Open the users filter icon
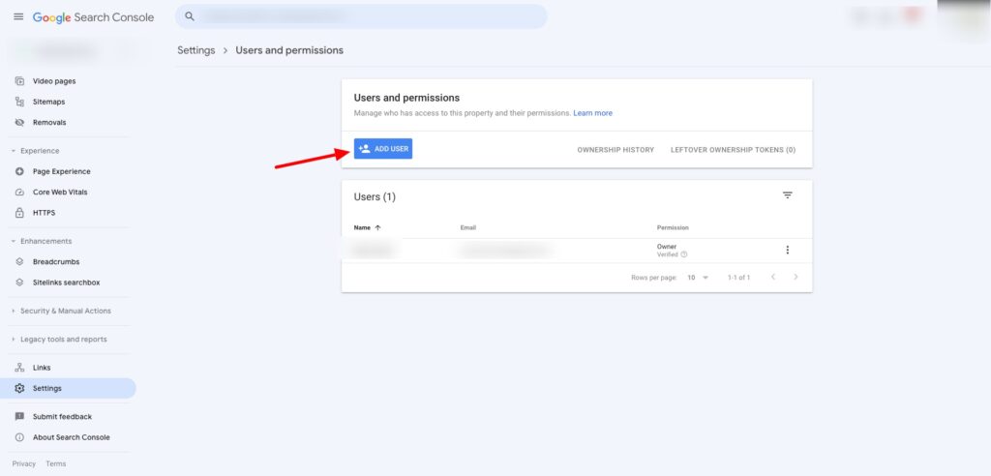Screen dimensions: 991x476 pos(788,195)
